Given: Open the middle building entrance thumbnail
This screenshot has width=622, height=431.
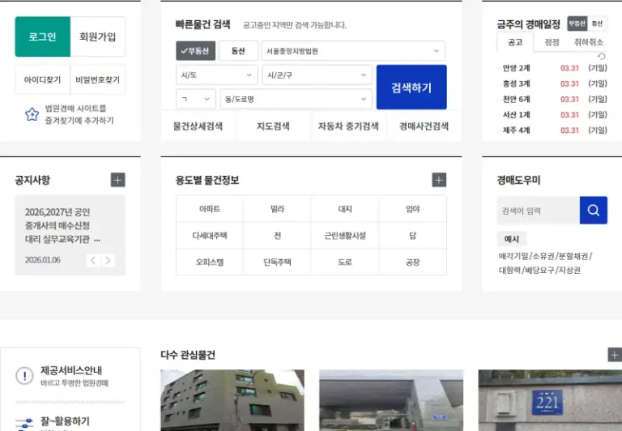Looking at the screenshot, I should tap(391, 400).
